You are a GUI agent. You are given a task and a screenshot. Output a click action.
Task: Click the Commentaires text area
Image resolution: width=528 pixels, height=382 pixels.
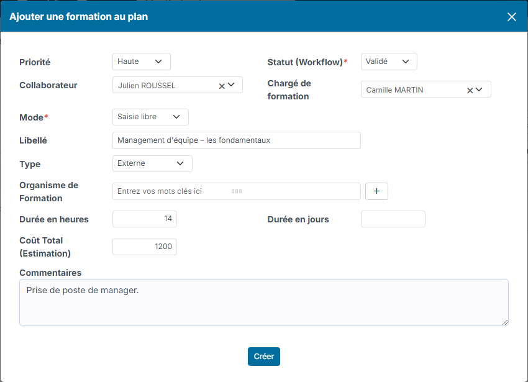263,302
